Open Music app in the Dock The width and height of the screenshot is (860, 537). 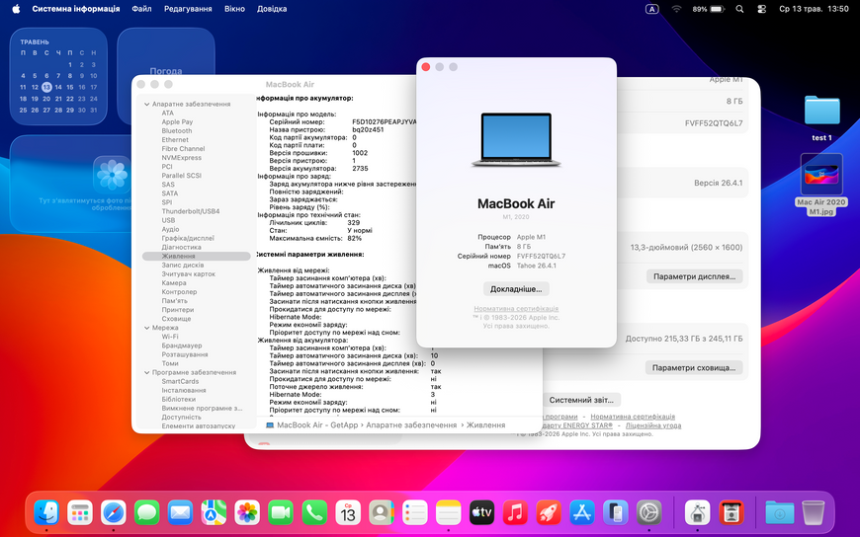pos(515,513)
